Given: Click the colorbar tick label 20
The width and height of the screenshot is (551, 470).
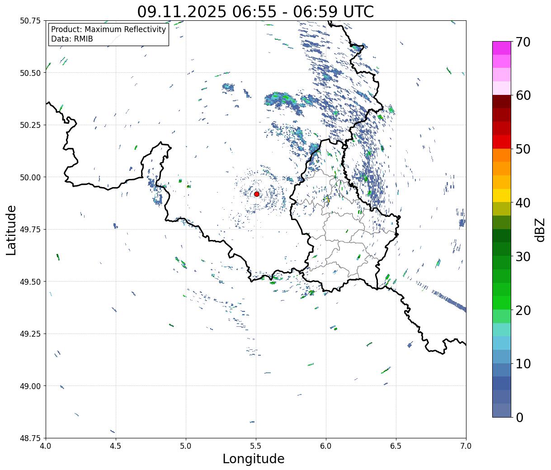Looking at the screenshot, I should point(523,310).
